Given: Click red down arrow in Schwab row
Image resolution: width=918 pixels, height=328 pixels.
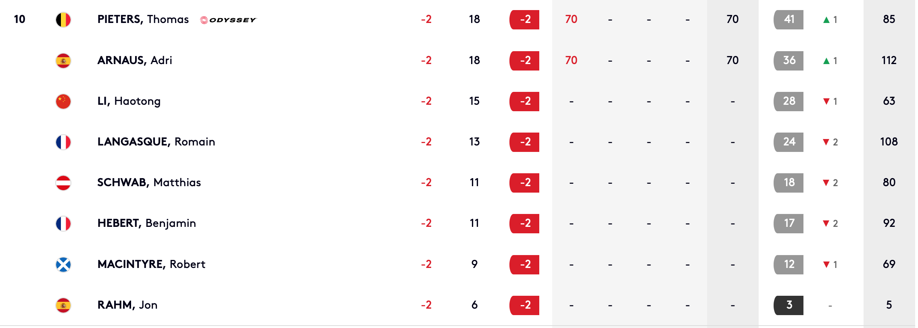Looking at the screenshot, I should [x=826, y=183].
